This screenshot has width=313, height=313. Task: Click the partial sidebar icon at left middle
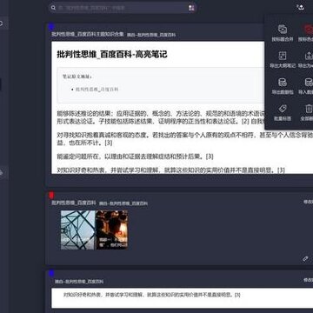click(1, 173)
